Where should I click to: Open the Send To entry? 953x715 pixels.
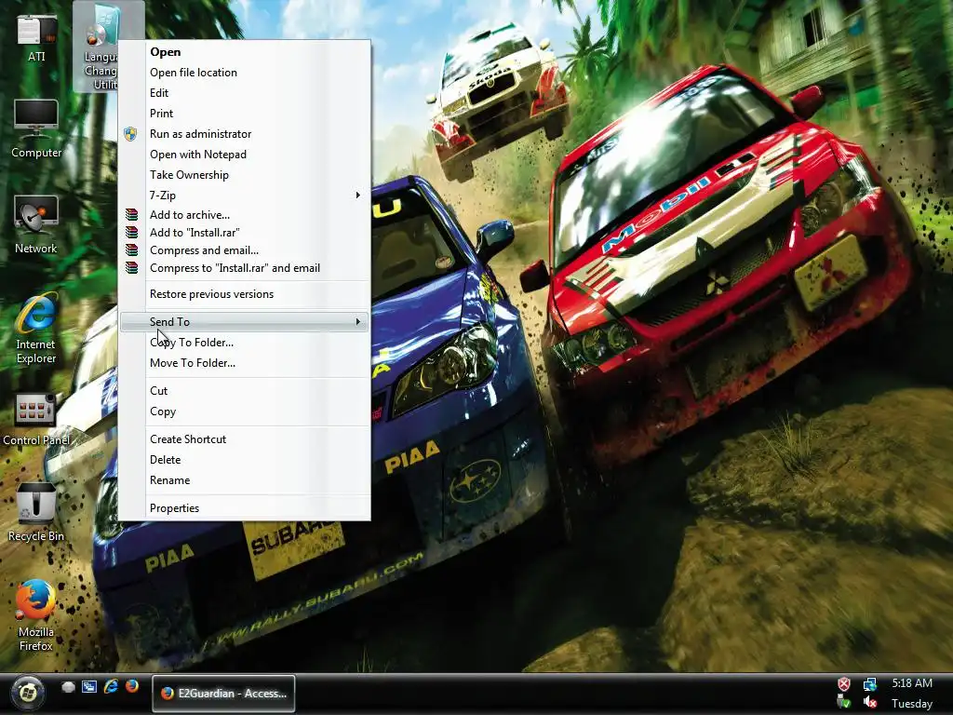[245, 321]
